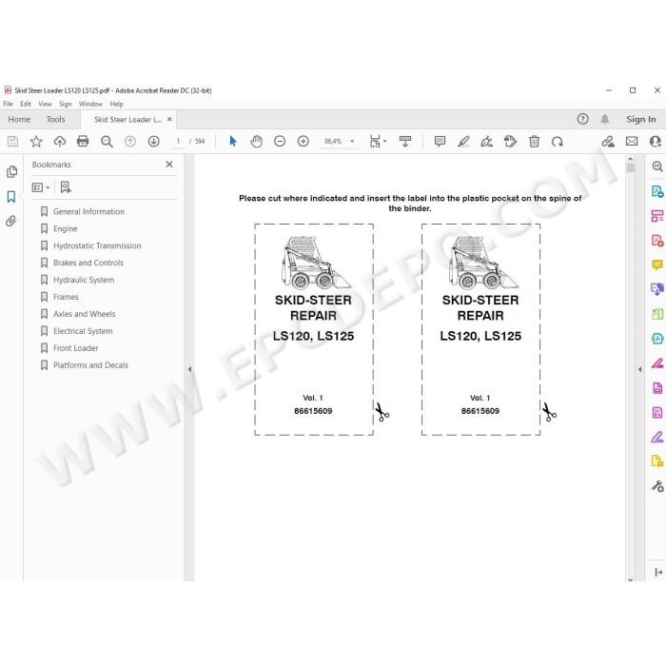Open the File menu
The image size is (666, 666).
8,104
